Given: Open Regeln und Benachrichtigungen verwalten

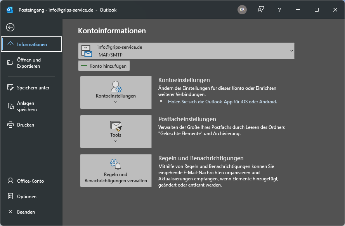Looking at the screenshot, I should pos(116,171).
